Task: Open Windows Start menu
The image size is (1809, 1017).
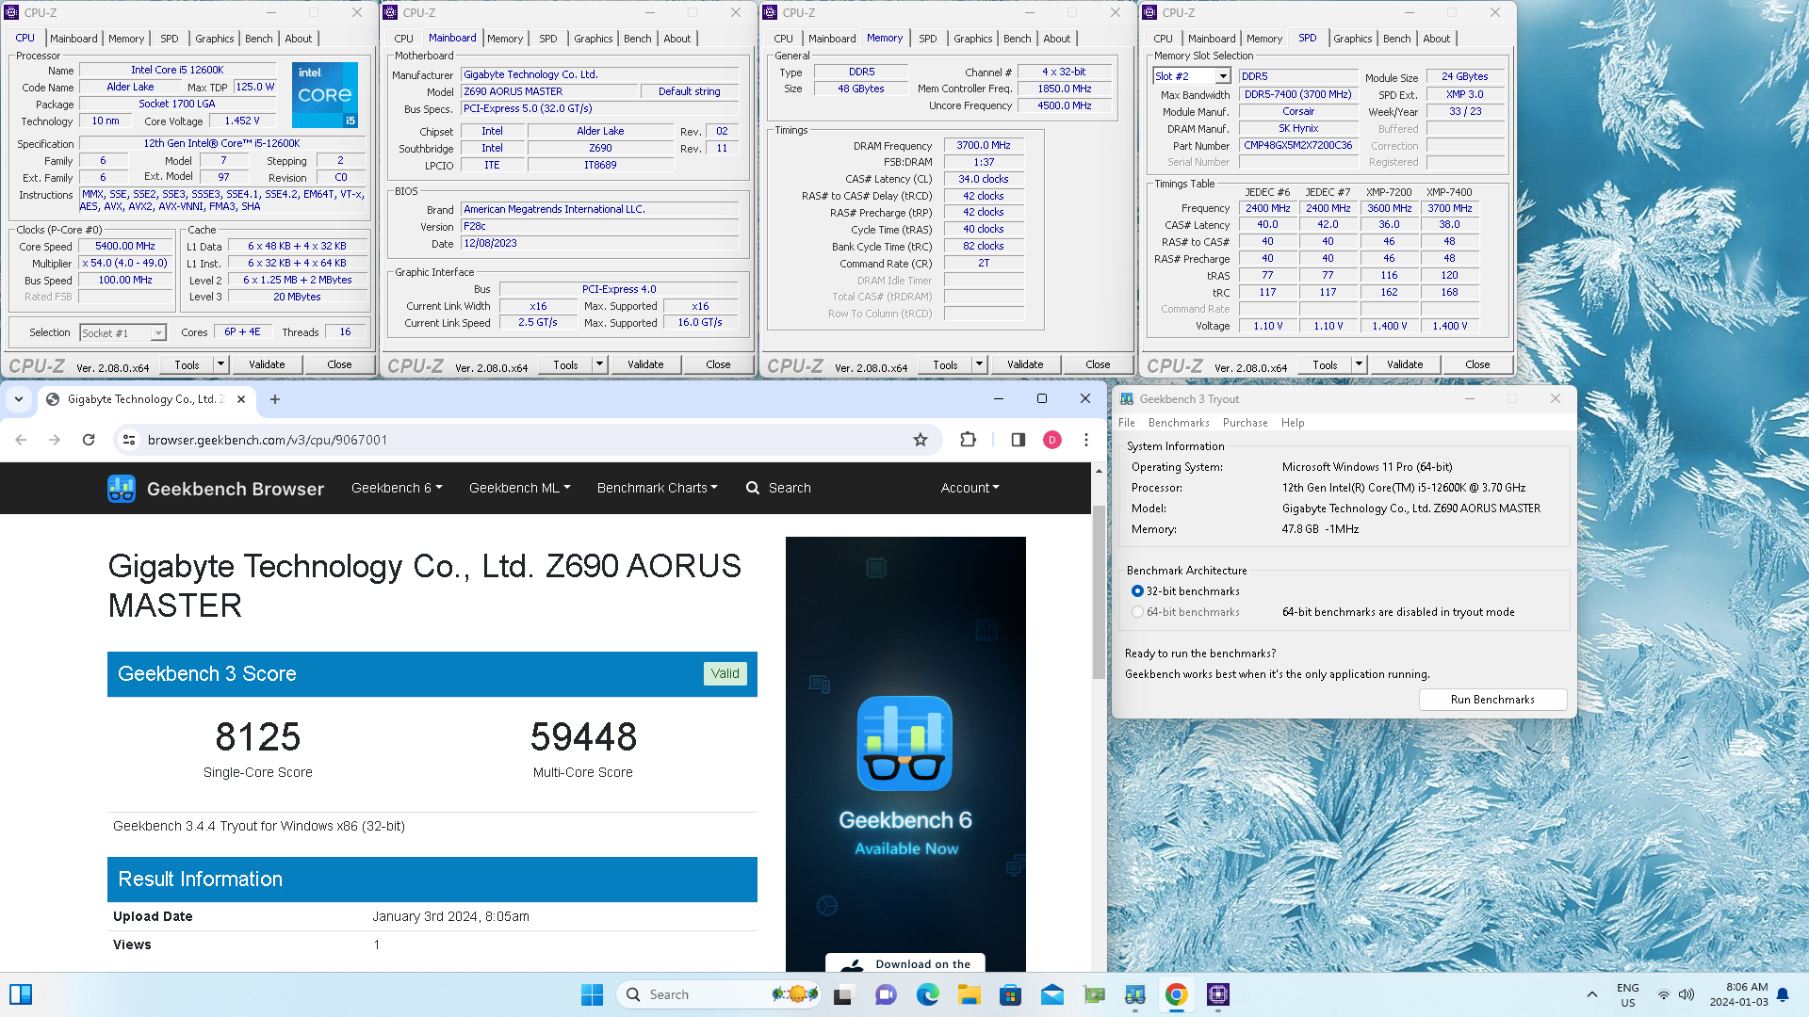Action: tap(592, 994)
